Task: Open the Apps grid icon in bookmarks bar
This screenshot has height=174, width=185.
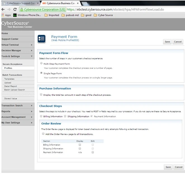Action: 3,15
